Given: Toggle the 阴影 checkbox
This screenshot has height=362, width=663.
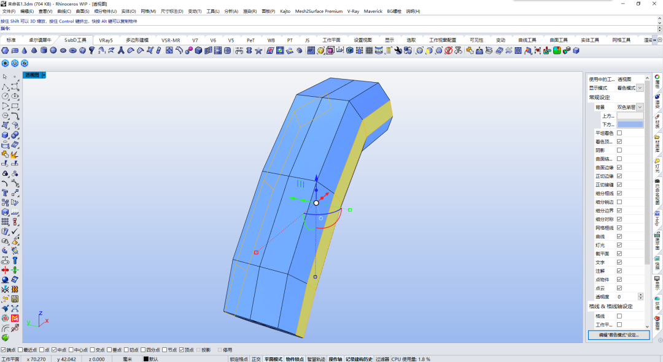Looking at the screenshot, I should pos(619,150).
